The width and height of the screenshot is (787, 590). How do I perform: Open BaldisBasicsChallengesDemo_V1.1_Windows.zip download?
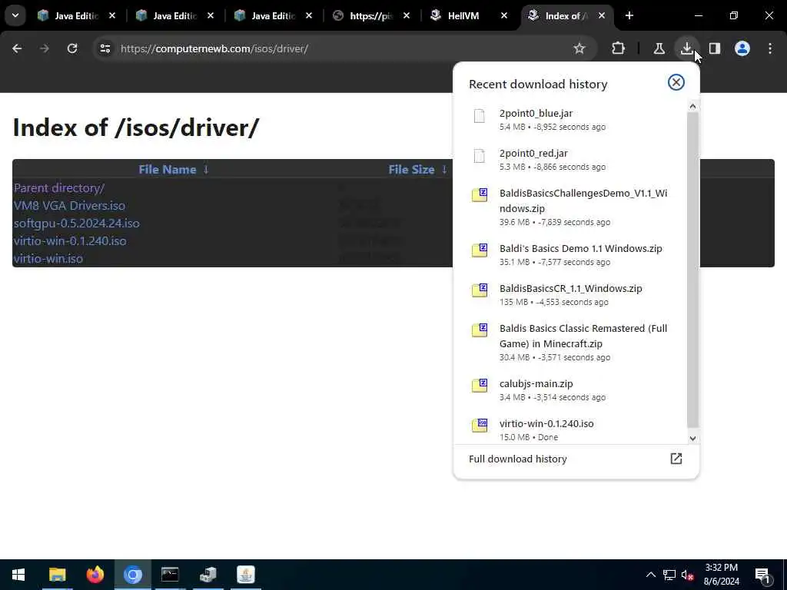pos(570,207)
